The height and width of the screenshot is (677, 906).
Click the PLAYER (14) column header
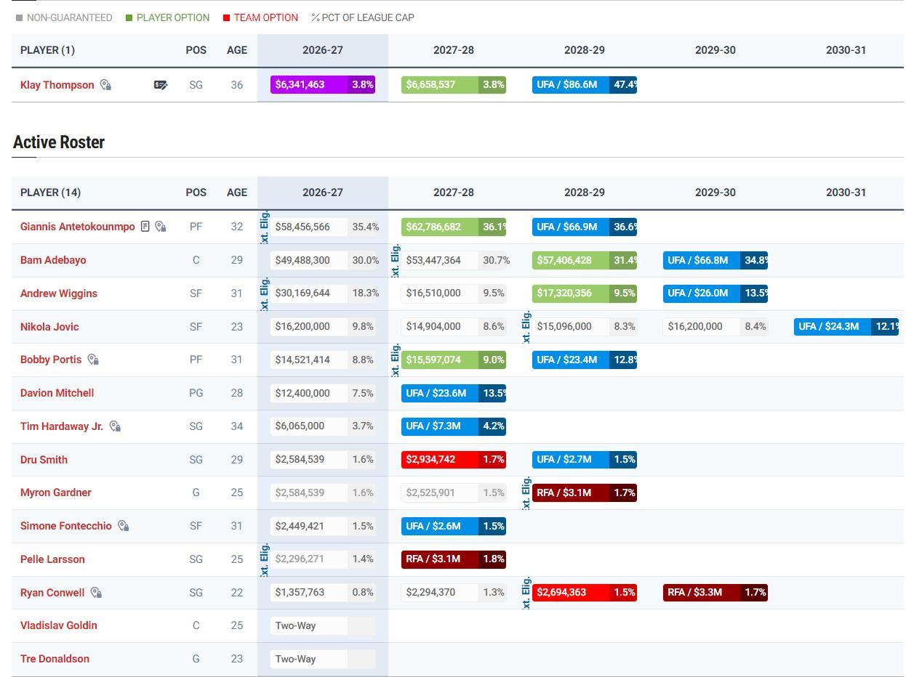tap(51, 192)
